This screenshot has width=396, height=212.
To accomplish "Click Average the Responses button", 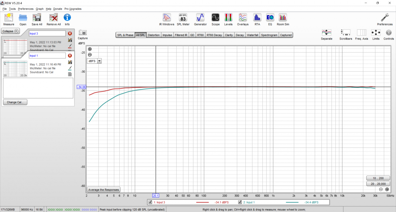I will click(104, 190).
